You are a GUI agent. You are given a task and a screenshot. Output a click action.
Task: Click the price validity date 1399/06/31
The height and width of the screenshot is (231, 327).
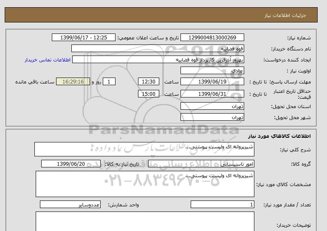pos(212,94)
